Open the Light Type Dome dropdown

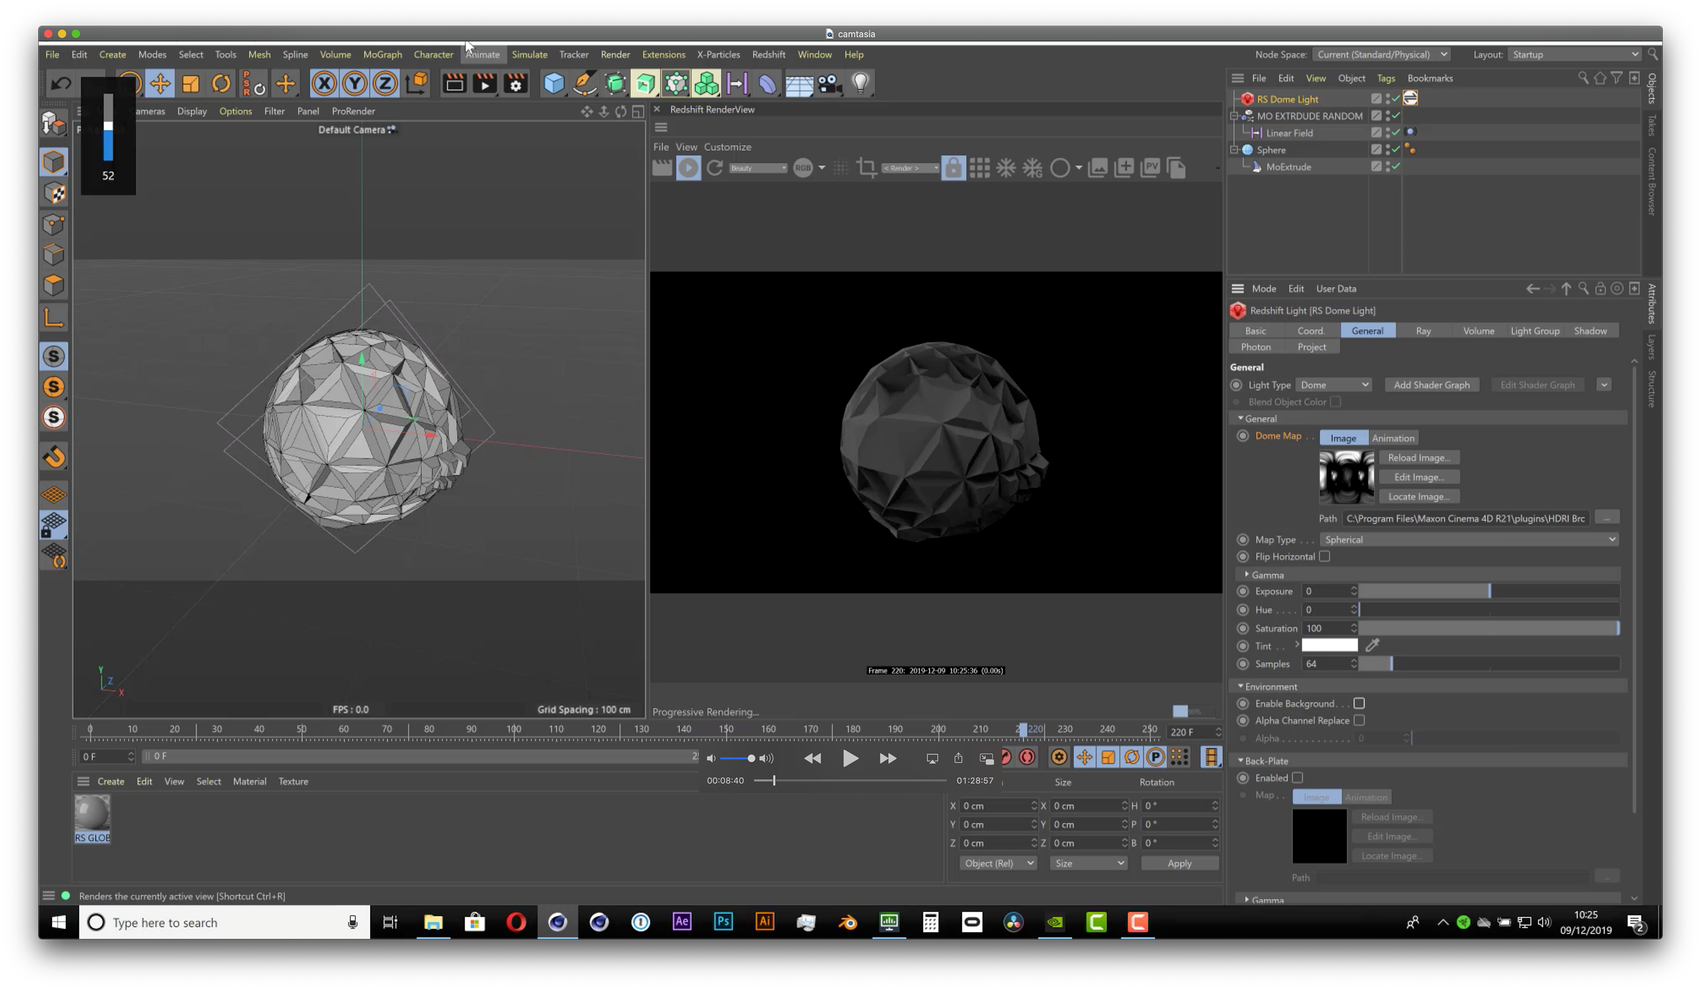(1334, 385)
